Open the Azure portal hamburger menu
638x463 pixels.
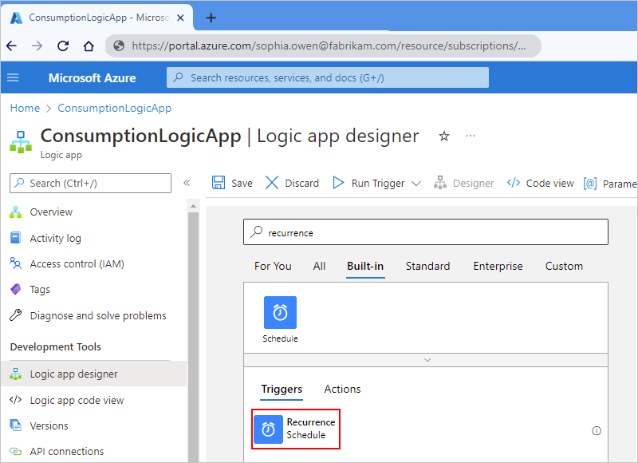coord(13,77)
